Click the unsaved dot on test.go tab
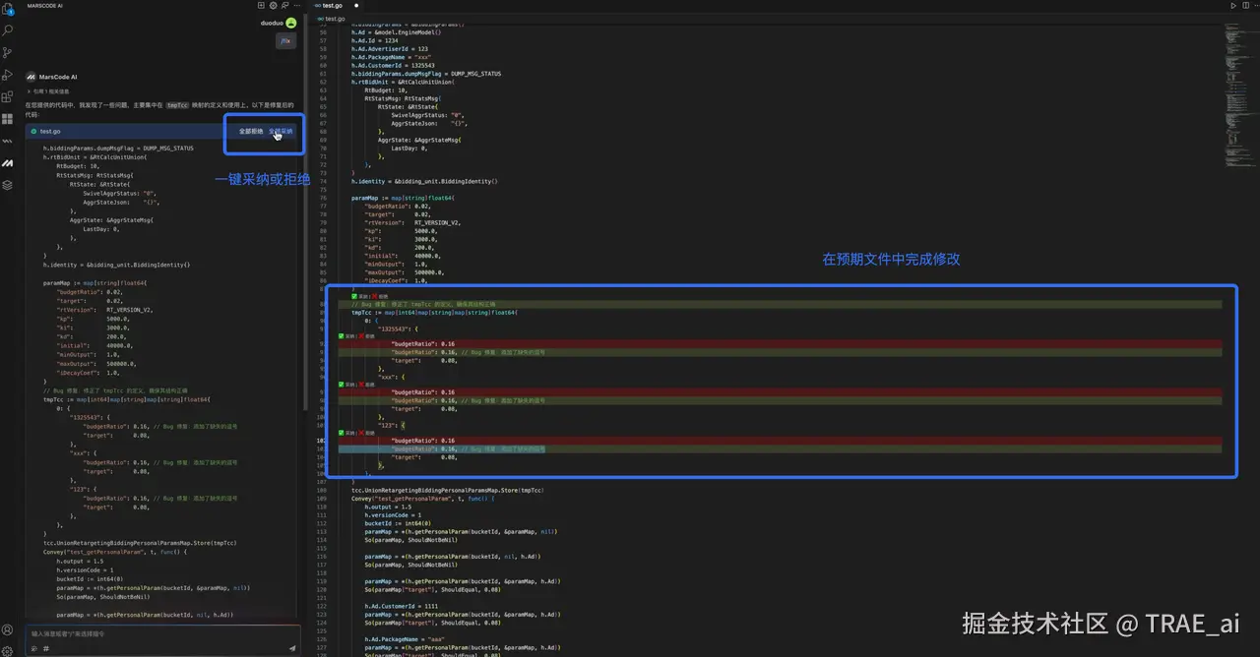1260x657 pixels. pyautogui.click(x=356, y=5)
